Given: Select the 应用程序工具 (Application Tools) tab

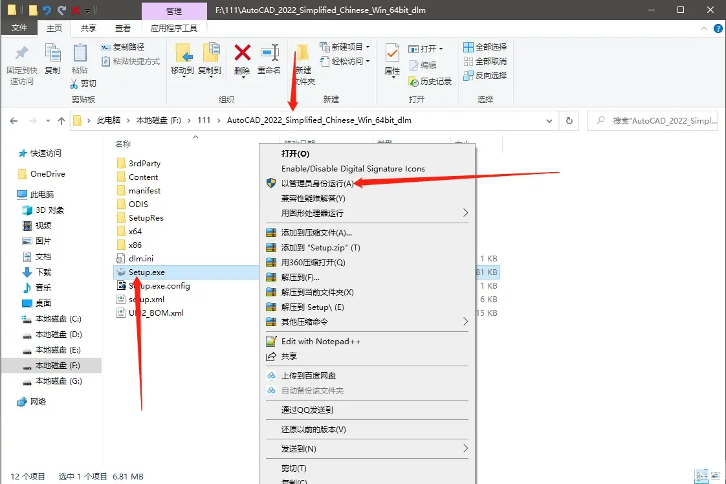Looking at the screenshot, I should coord(173,28).
